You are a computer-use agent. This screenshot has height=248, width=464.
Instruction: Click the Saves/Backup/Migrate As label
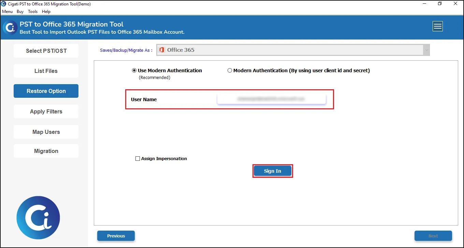[x=126, y=50]
